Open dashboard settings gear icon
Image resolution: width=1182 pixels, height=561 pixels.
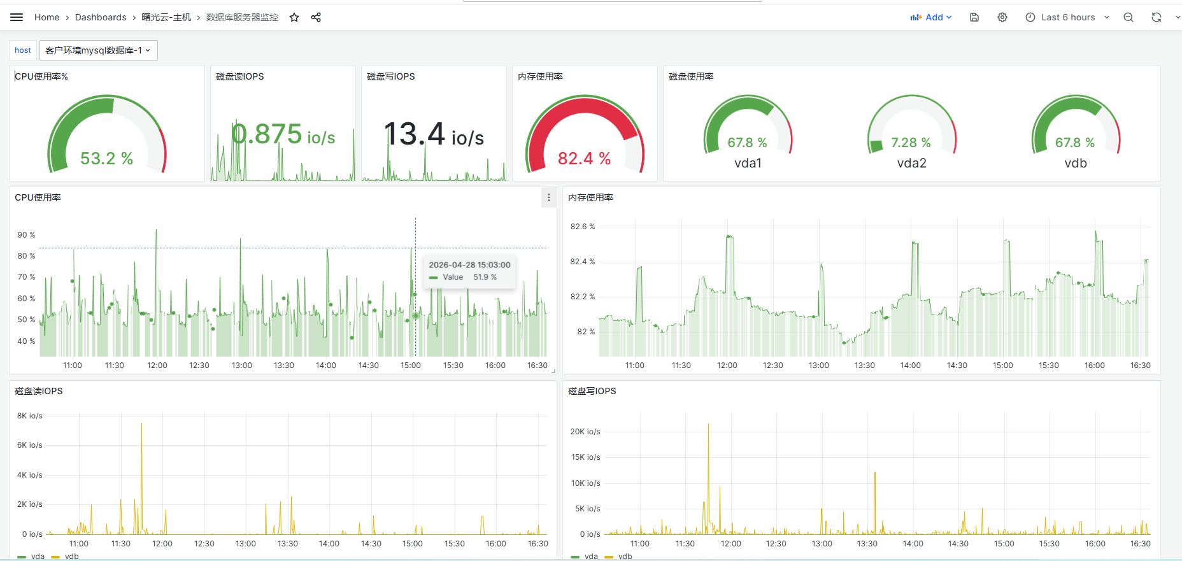click(x=1002, y=17)
